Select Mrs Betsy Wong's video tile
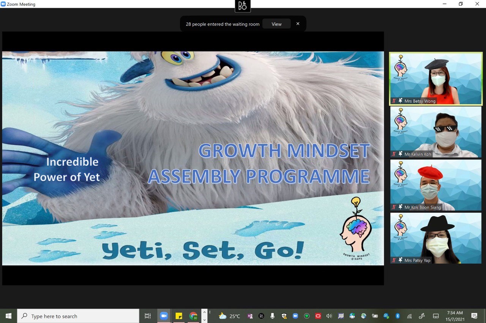 click(x=436, y=79)
